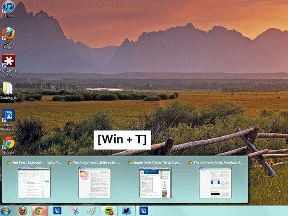
Task: Open iTunes desktop shortcut
Action: [x=8, y=7]
